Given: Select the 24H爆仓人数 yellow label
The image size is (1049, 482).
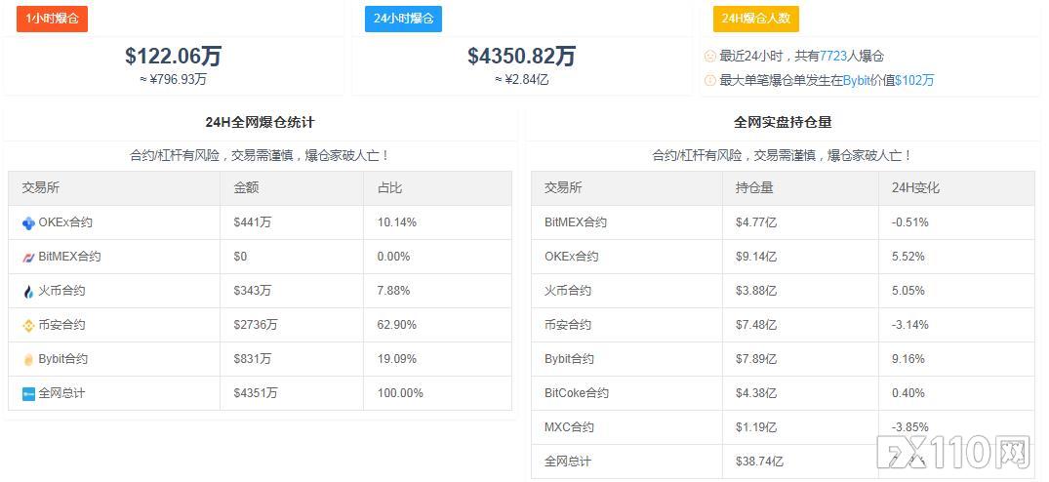Looking at the screenshot, I should click(x=756, y=19).
